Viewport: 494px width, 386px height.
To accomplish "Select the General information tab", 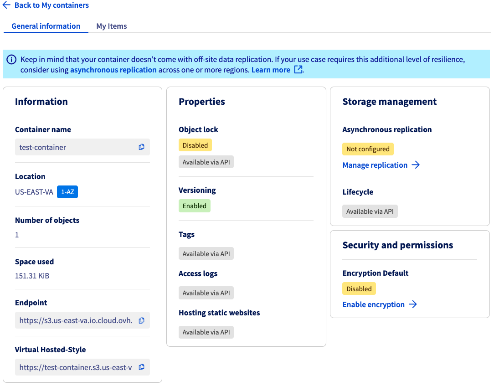I will point(46,26).
